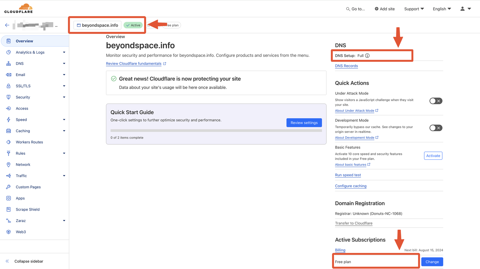
Task: Expand the Analytics & Logs menu
Action: tap(64, 52)
